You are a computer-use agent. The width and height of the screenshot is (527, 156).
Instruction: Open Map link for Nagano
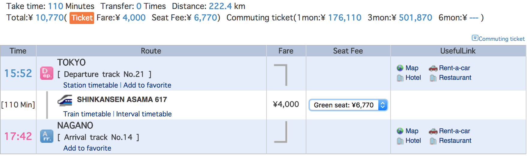412,131
